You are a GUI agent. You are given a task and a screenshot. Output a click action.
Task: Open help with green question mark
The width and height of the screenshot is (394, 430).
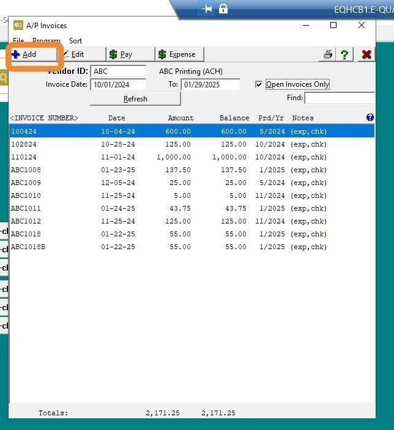click(344, 54)
